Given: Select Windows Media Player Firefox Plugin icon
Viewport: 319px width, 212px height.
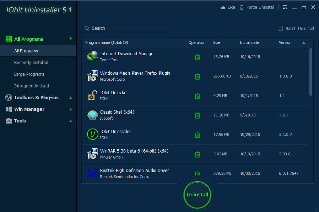Looking at the screenshot, I should point(93,76).
